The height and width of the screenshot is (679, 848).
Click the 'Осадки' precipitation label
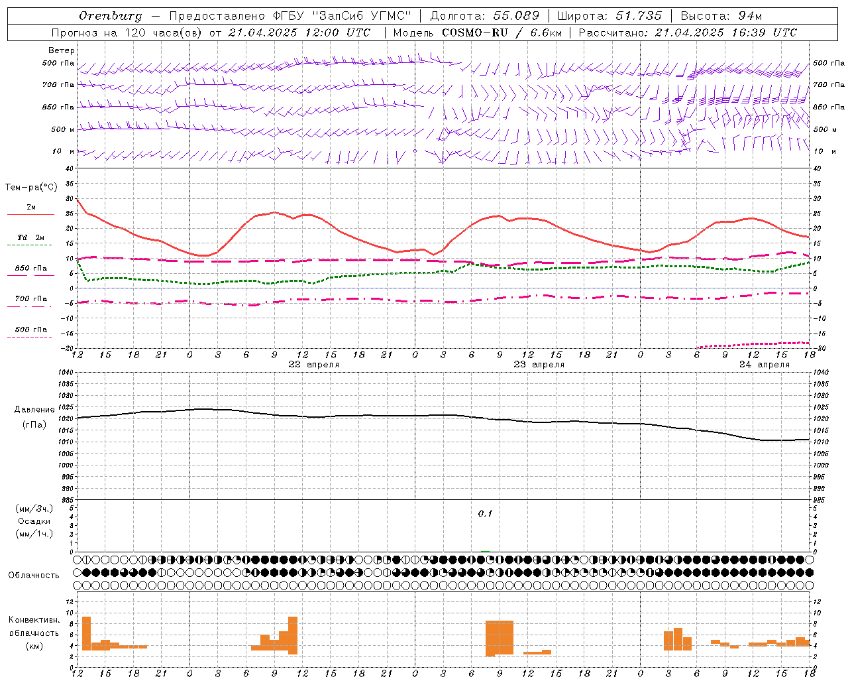point(34,521)
